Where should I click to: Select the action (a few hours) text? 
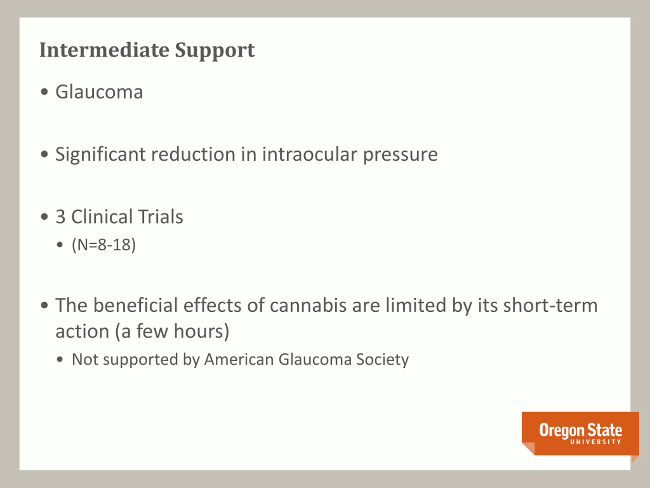[142, 331]
